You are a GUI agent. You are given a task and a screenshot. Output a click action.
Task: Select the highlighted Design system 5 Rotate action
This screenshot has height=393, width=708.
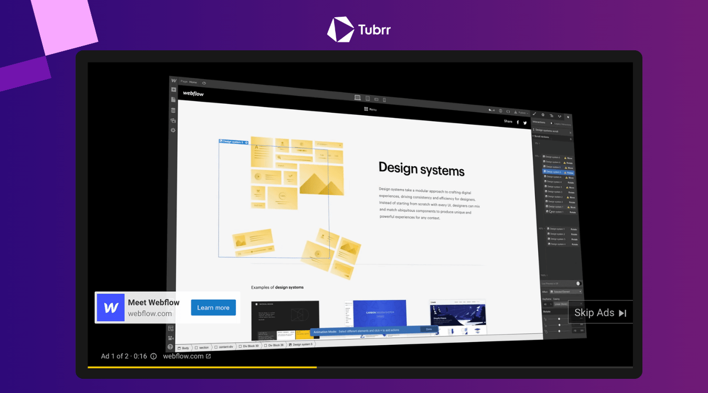558,172
